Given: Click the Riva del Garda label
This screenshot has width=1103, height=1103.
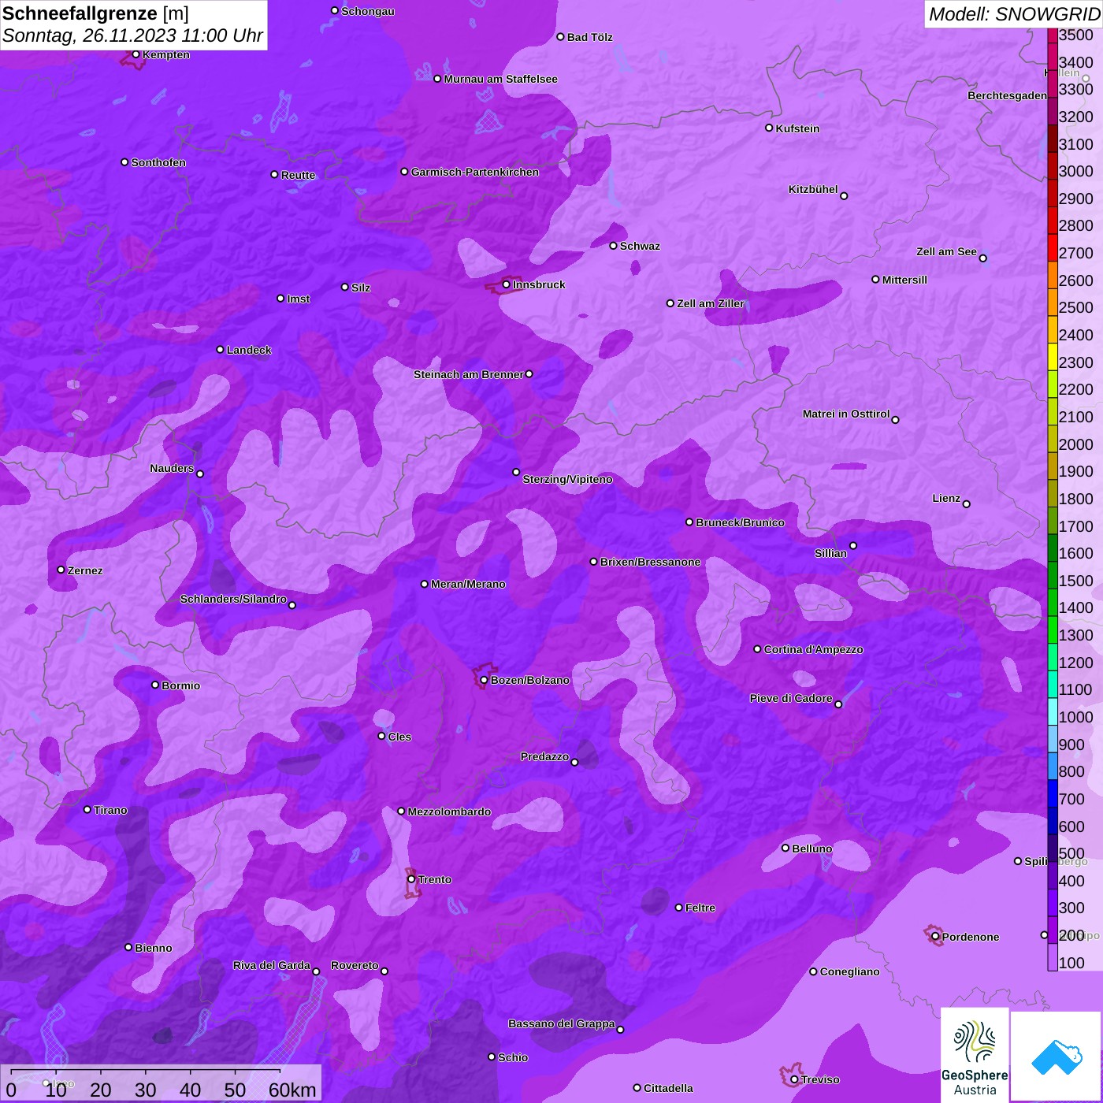Looking at the screenshot, I should (272, 965).
